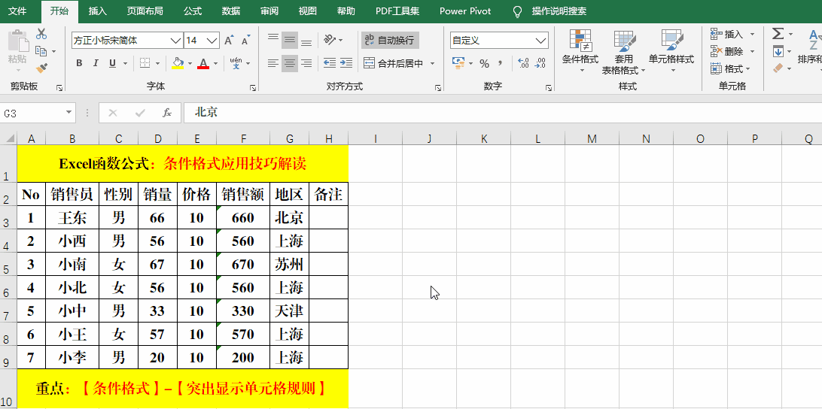Apply comma thousands separator style
Screen dimensions: 822x409
pyautogui.click(x=501, y=63)
